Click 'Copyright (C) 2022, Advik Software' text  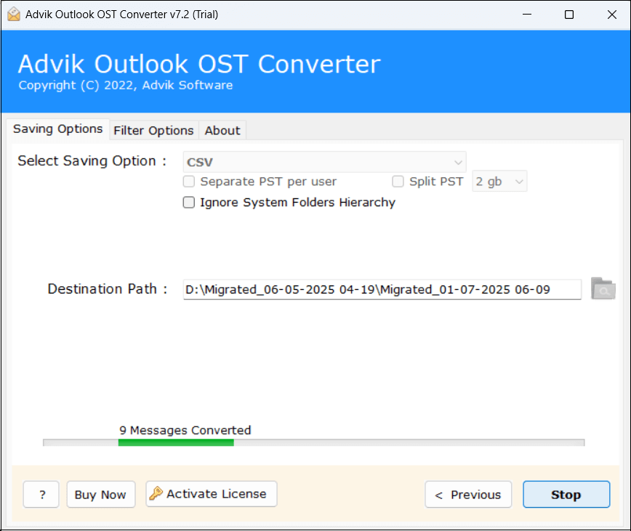[x=126, y=85]
